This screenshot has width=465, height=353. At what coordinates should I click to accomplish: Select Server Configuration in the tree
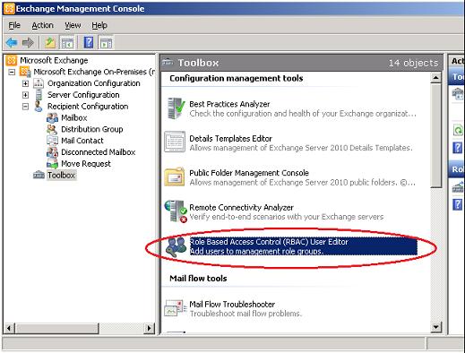[x=83, y=95]
